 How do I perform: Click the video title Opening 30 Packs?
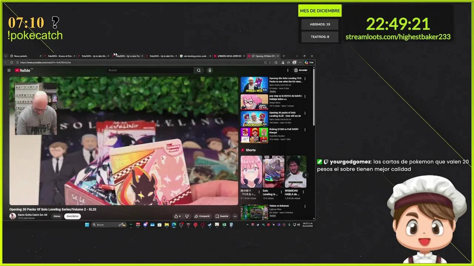(53, 209)
